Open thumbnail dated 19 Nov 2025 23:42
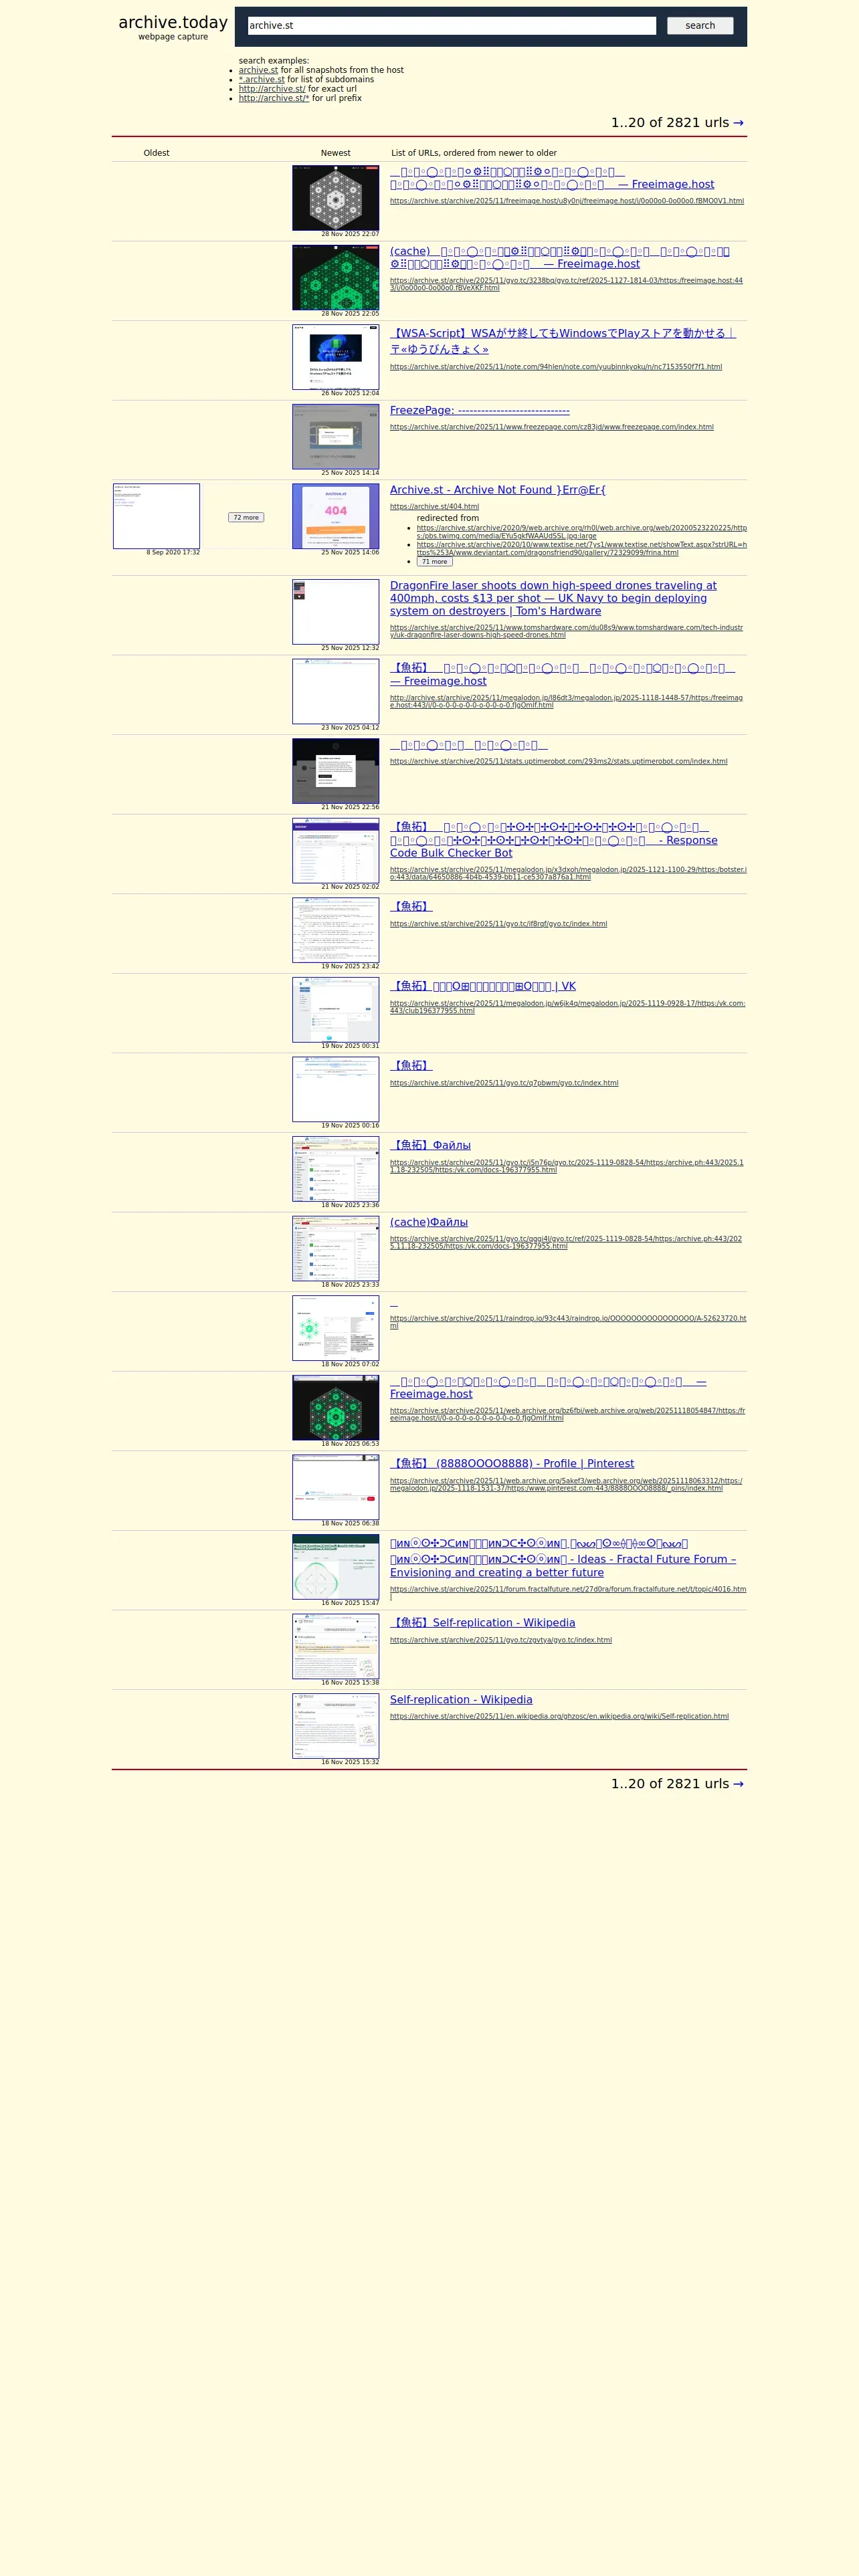Image resolution: width=859 pixels, height=2576 pixels. [336, 930]
